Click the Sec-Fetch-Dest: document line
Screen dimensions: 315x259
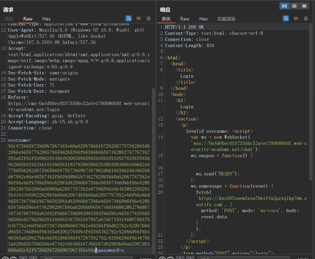39,91
